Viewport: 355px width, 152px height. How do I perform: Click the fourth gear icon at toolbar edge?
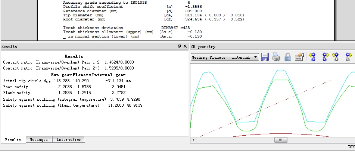coord(349,57)
